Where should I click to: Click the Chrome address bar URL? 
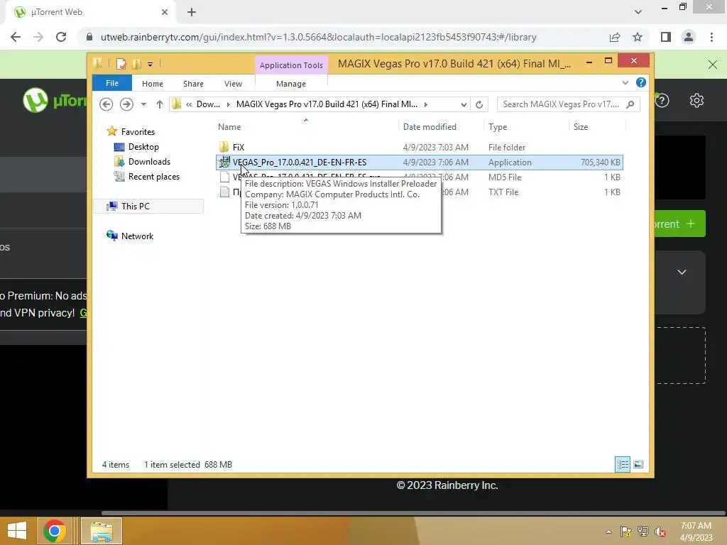318,37
